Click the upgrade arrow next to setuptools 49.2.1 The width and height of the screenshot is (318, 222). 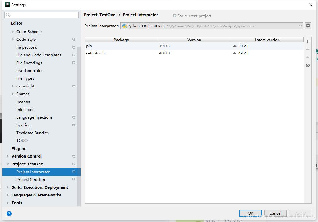[x=235, y=53]
